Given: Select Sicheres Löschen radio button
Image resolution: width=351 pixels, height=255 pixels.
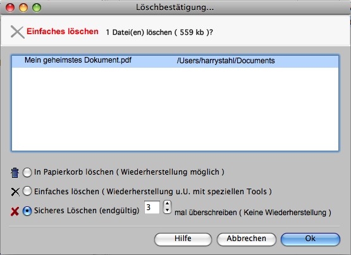Looking at the screenshot, I should coord(27,211).
